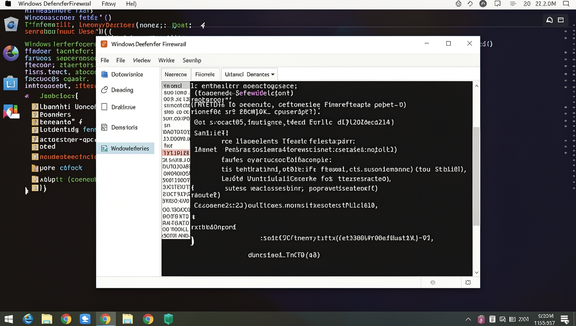Open the taskbar notification center icon
This screenshot has height=326, width=576.
tap(564, 319)
